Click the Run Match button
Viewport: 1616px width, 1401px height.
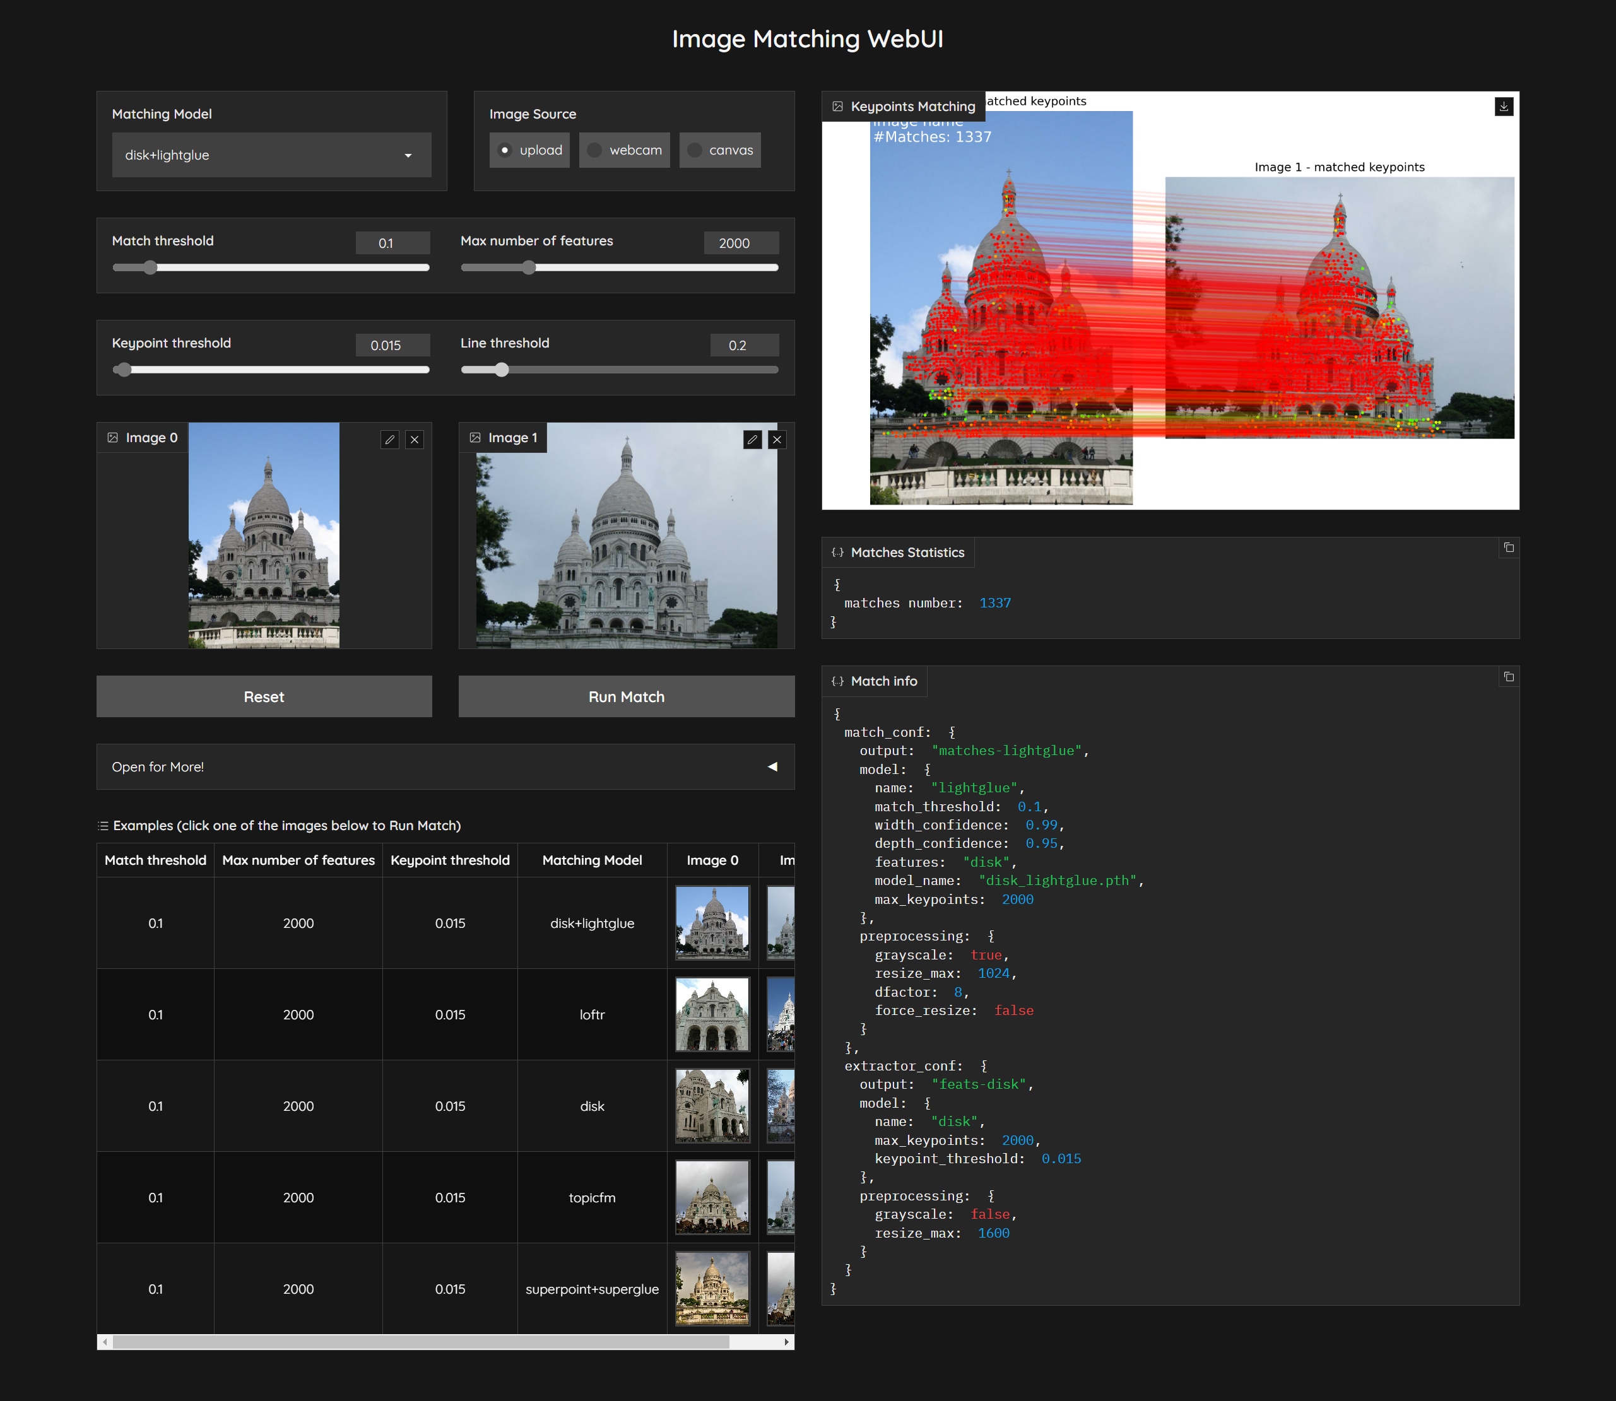click(x=627, y=696)
